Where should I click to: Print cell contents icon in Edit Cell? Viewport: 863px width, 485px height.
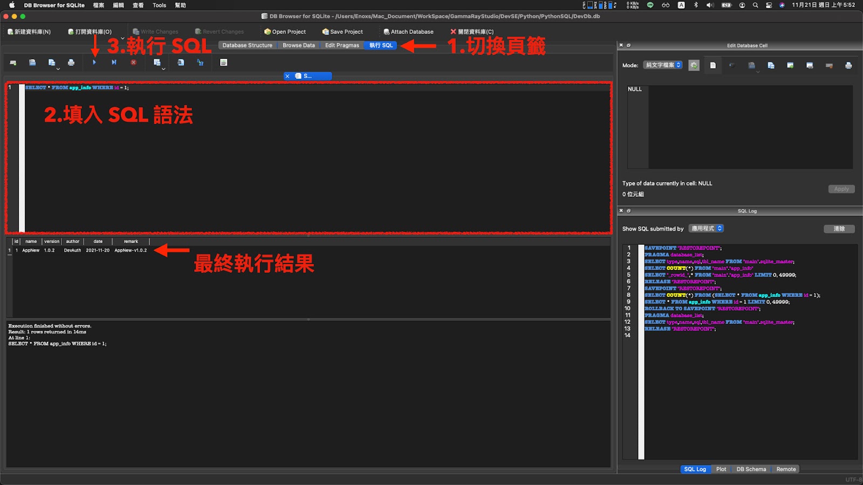pyautogui.click(x=848, y=65)
